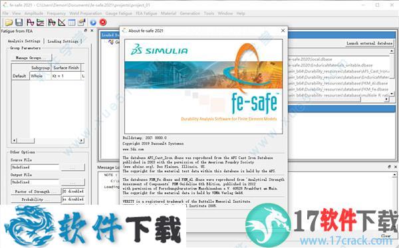Undock the Fatigue from FEA panel

86,31
